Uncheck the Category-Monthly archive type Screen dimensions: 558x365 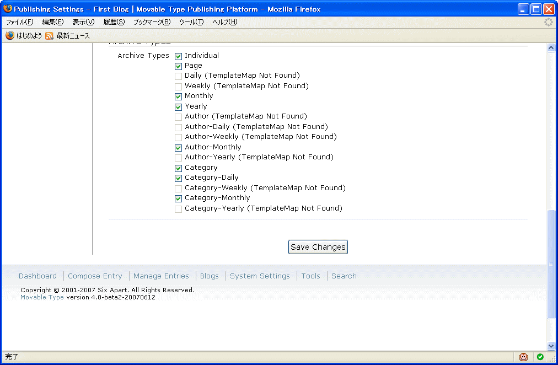(178, 198)
